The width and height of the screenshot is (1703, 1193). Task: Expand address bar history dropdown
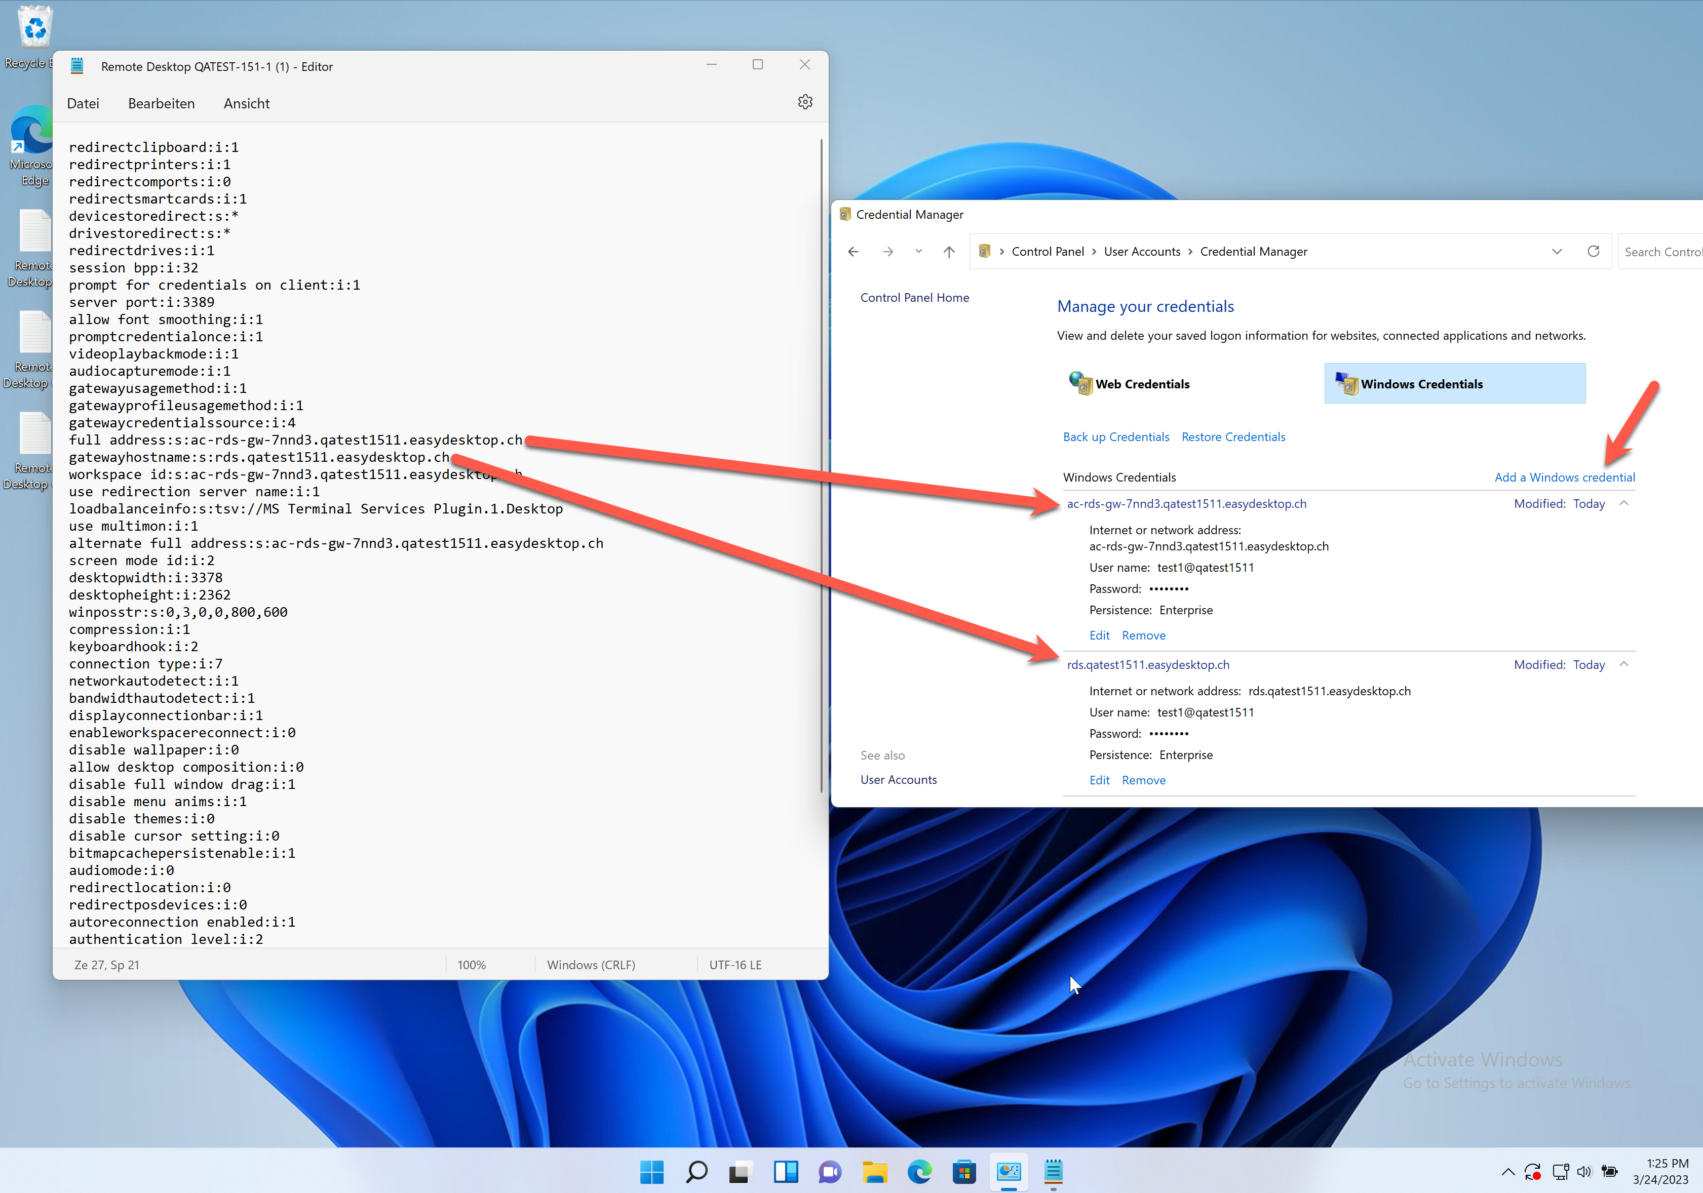1557,251
